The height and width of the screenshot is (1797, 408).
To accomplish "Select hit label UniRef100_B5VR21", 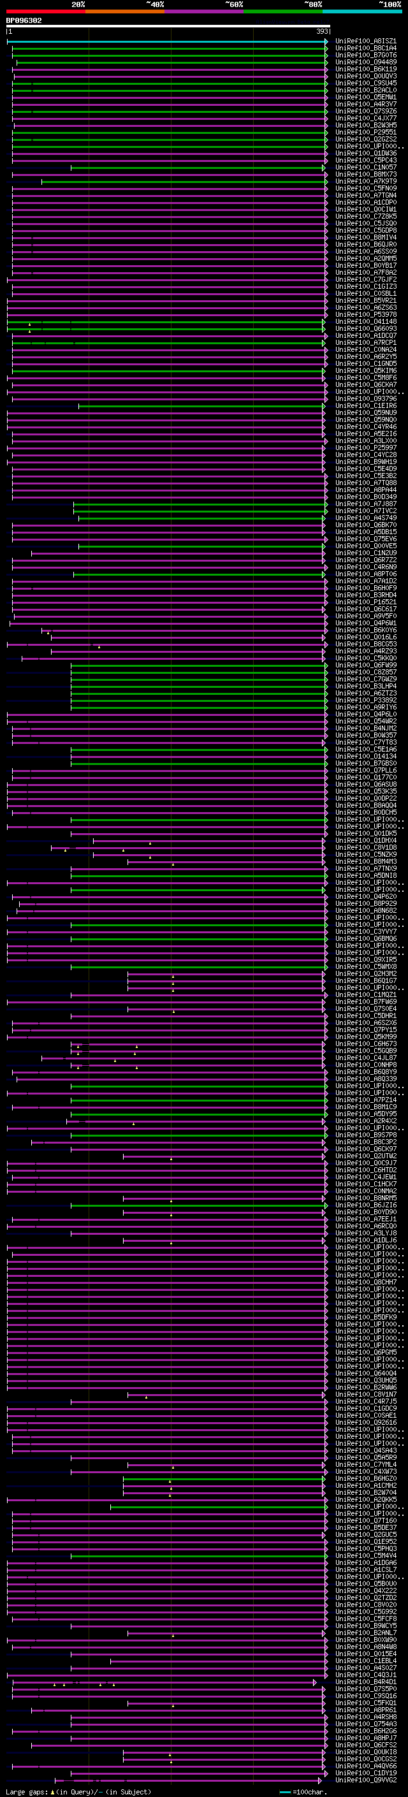I will click(x=366, y=301).
